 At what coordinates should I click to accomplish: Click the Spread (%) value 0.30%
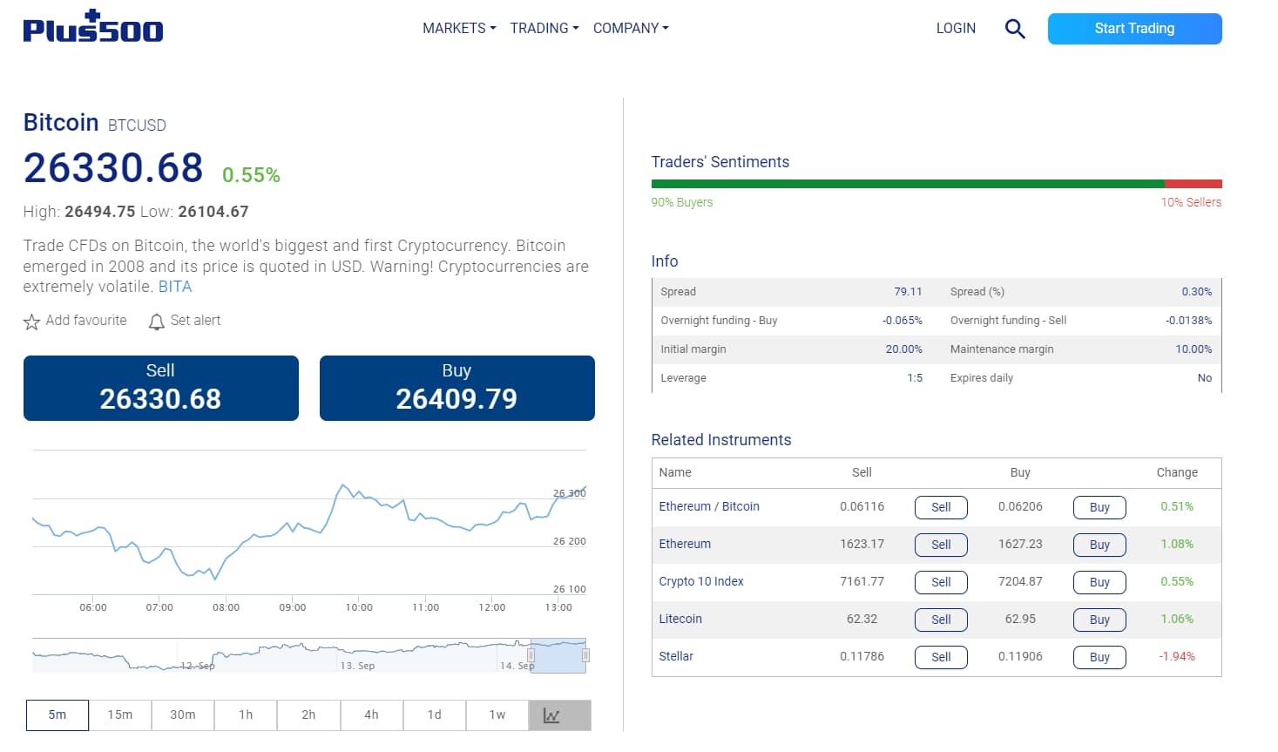(x=1197, y=292)
